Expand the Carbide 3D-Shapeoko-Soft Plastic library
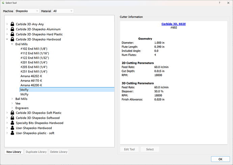This screenshot has height=165, width=233. [7, 113]
